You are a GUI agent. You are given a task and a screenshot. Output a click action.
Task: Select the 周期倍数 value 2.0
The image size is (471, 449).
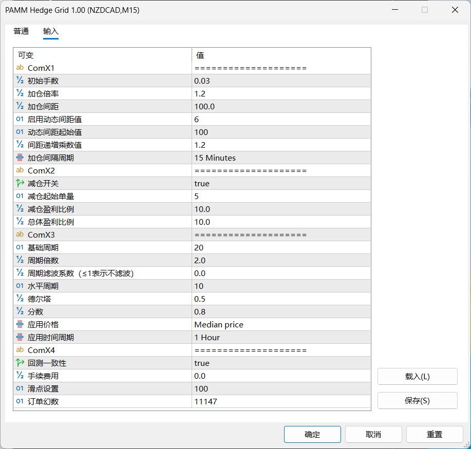pyautogui.click(x=281, y=260)
